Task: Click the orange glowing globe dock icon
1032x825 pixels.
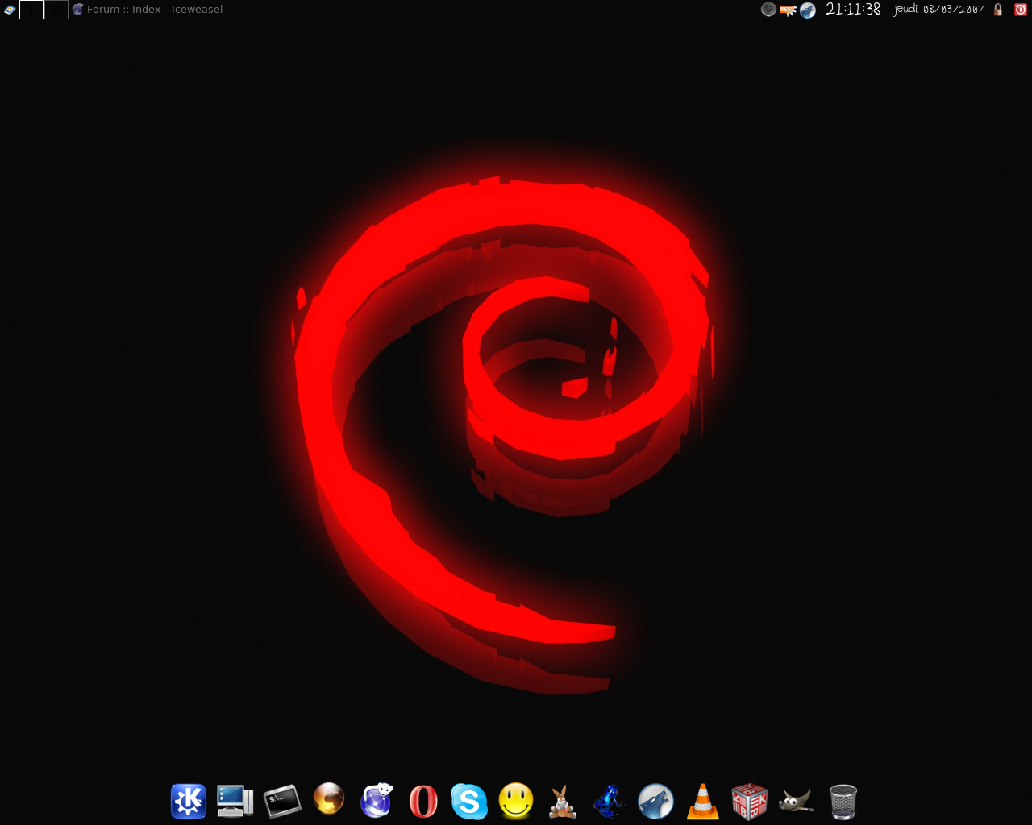Action: pyautogui.click(x=329, y=800)
